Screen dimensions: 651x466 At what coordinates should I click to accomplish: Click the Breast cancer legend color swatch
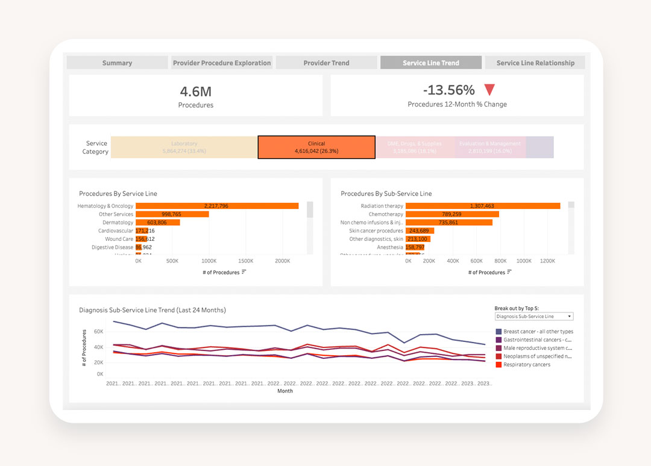pos(498,332)
